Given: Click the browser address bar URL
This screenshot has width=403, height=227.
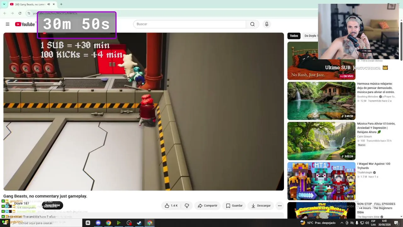Looking at the screenshot, I should click(x=55, y=13).
